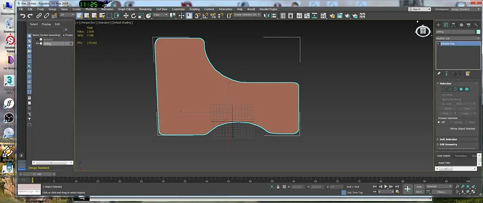Select the Rotate tool in the main toolbar
483x203 pixels.
pos(133,15)
